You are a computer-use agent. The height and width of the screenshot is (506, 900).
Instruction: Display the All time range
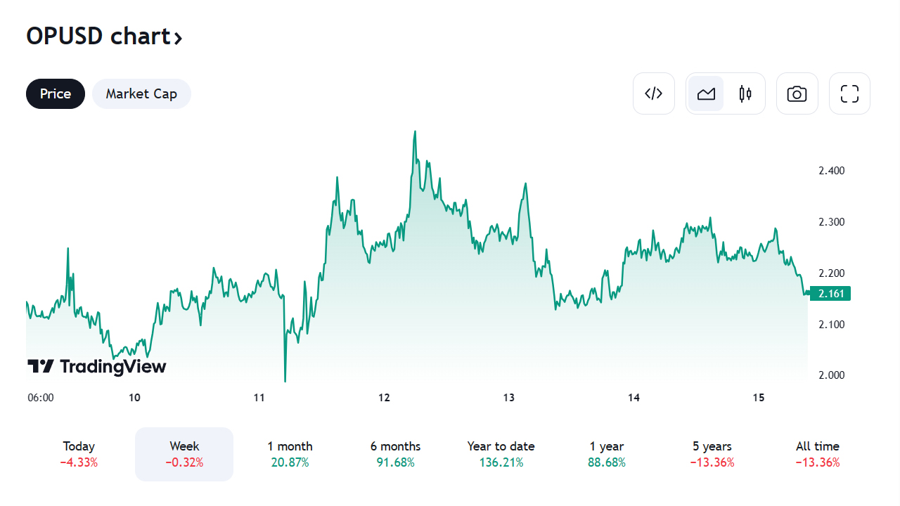(x=818, y=454)
